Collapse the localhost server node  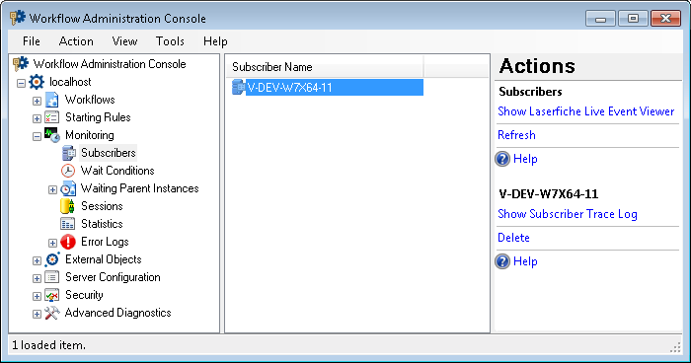click(21, 83)
